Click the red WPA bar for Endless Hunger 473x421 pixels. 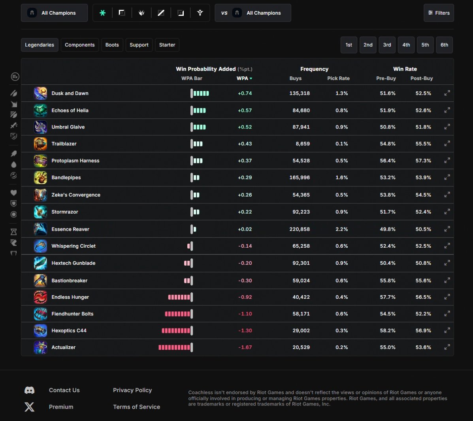[x=181, y=297]
